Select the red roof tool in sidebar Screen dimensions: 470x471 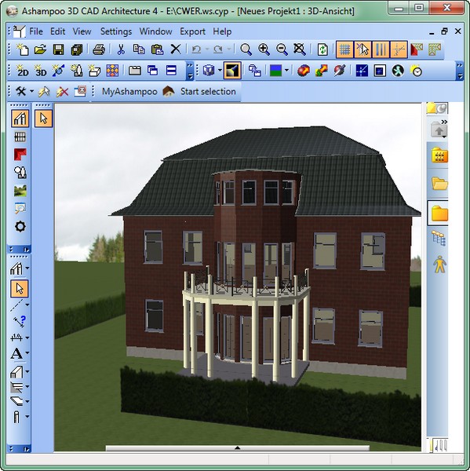(x=20, y=155)
